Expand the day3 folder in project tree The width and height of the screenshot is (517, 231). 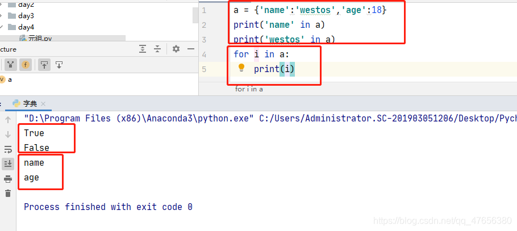pyautogui.click(x=1, y=16)
